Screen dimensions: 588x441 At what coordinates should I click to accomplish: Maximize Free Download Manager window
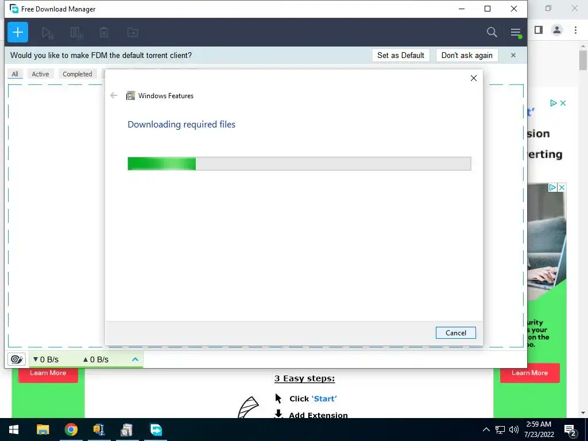488,9
